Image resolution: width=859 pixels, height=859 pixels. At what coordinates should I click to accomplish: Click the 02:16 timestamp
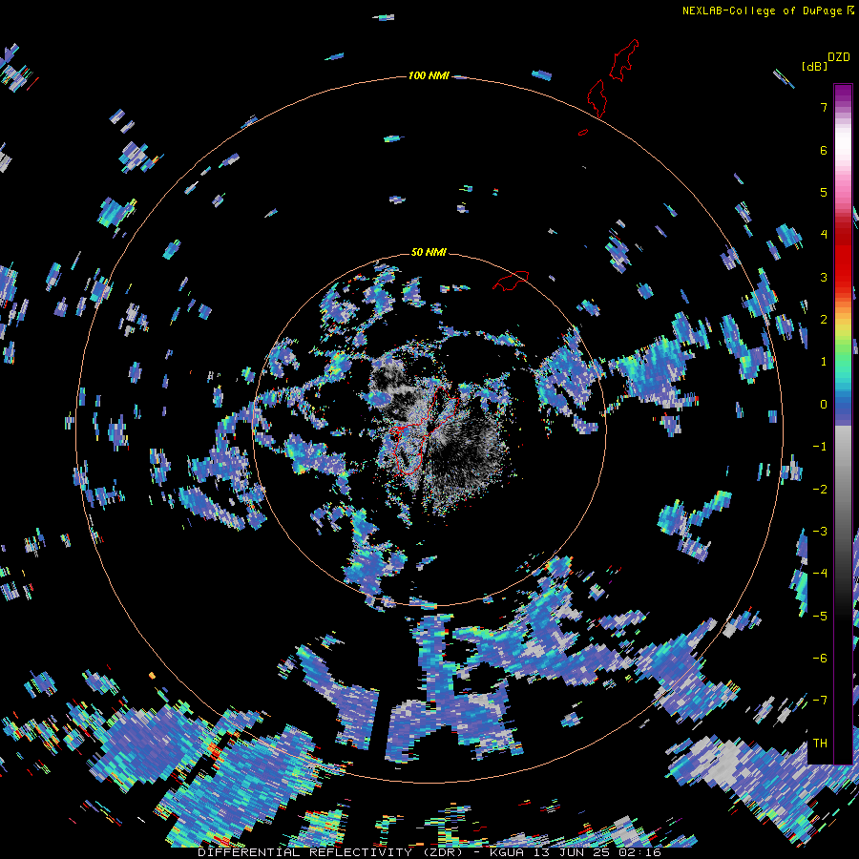coord(639,852)
